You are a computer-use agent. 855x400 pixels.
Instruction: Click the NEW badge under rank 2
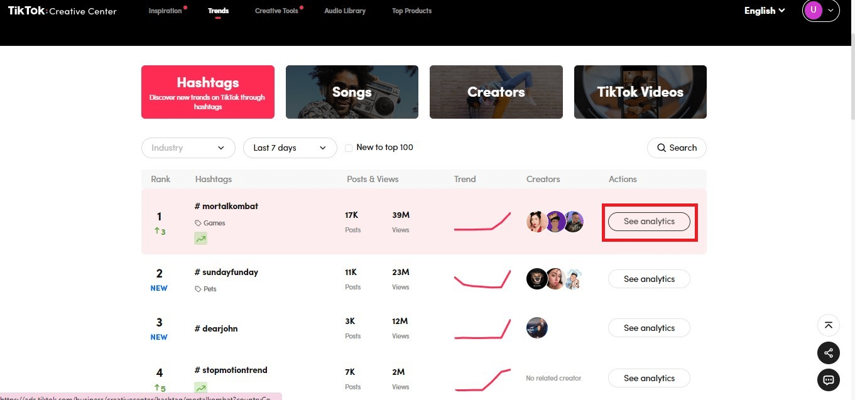tap(159, 288)
